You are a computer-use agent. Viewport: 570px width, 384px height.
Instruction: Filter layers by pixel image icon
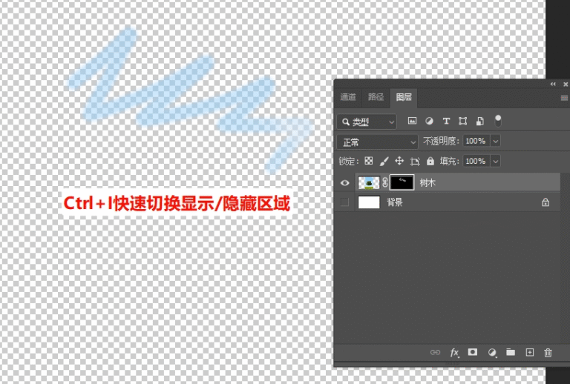[x=412, y=121]
